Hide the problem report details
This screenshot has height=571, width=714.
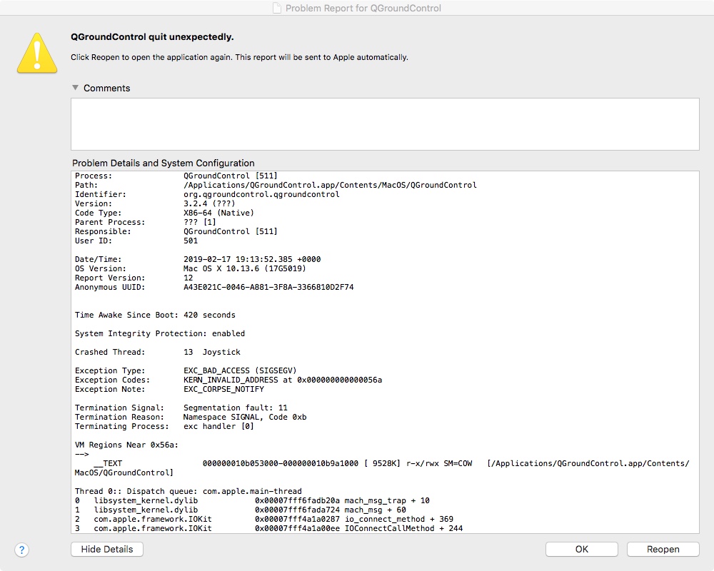[107, 549]
